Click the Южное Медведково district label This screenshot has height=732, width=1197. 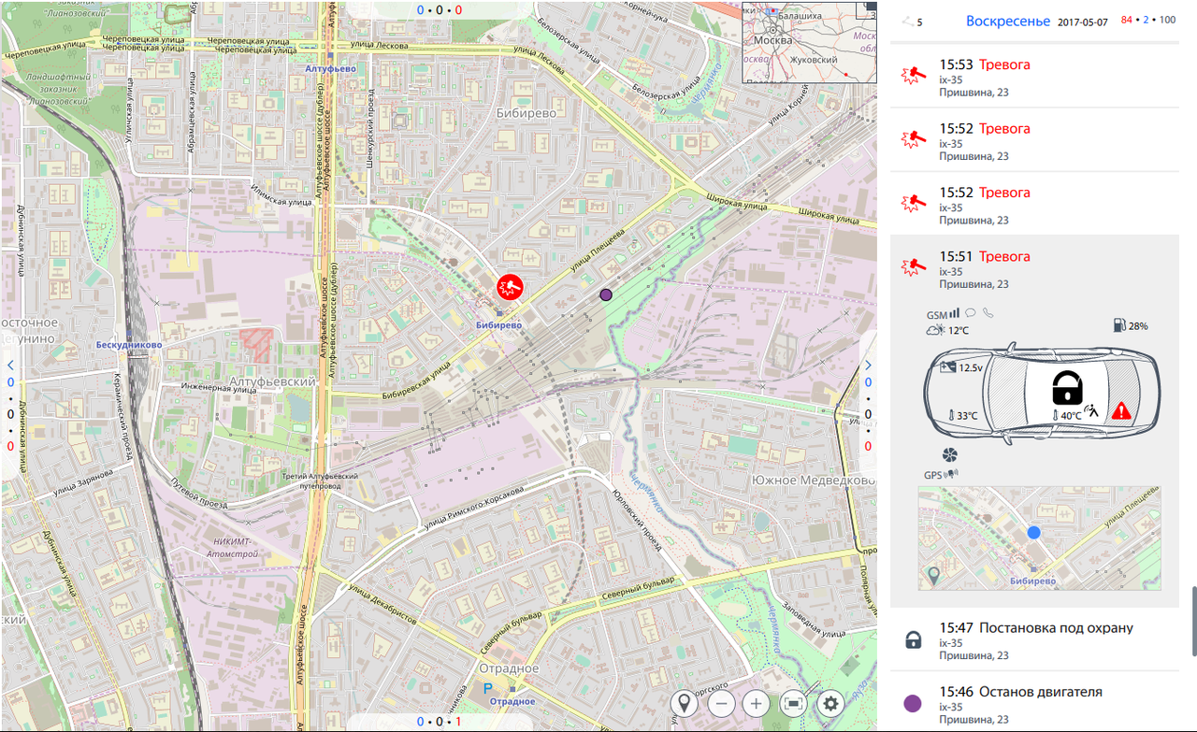pos(814,480)
